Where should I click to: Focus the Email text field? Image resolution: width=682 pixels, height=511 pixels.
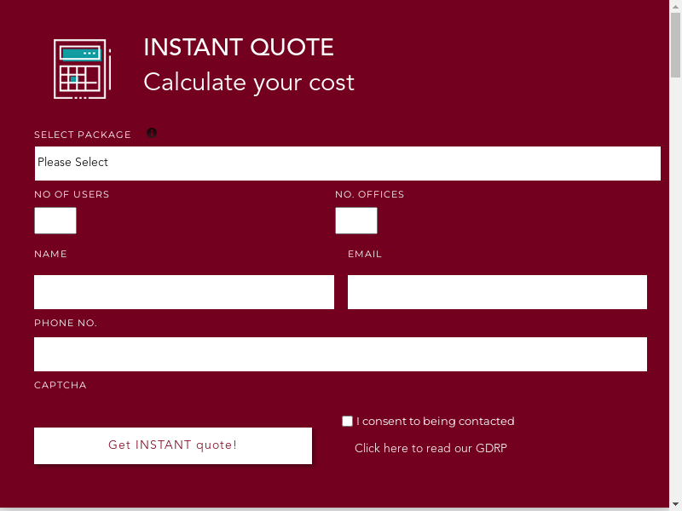497,292
